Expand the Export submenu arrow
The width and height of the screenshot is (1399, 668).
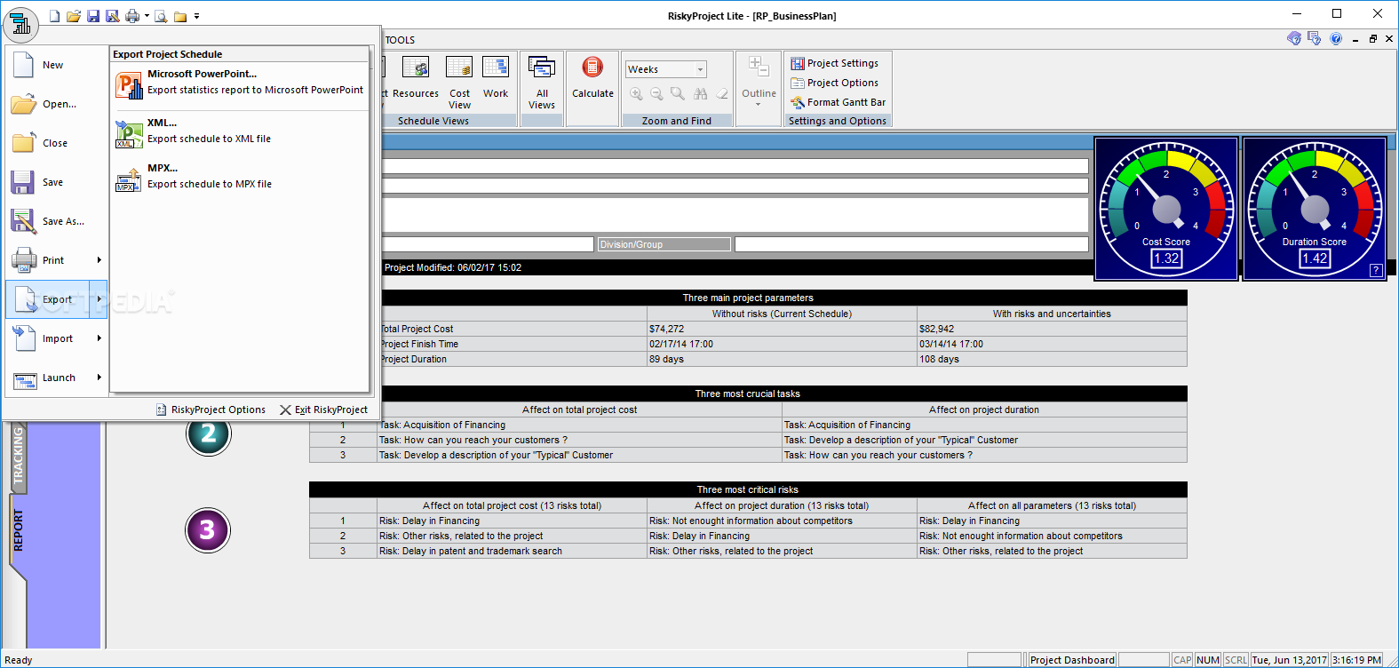point(99,299)
